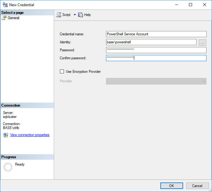Focus the Identity text box

point(151,42)
